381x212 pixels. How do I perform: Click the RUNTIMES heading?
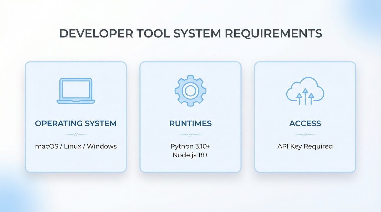(x=190, y=124)
